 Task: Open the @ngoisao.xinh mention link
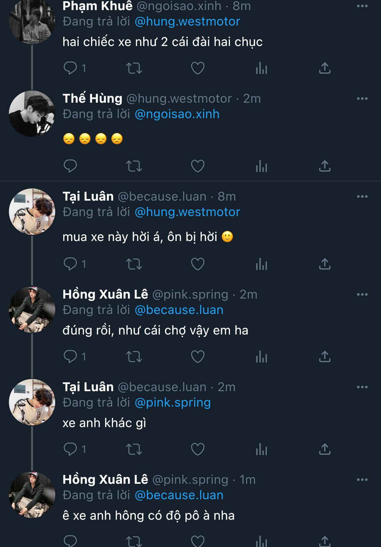(x=177, y=114)
